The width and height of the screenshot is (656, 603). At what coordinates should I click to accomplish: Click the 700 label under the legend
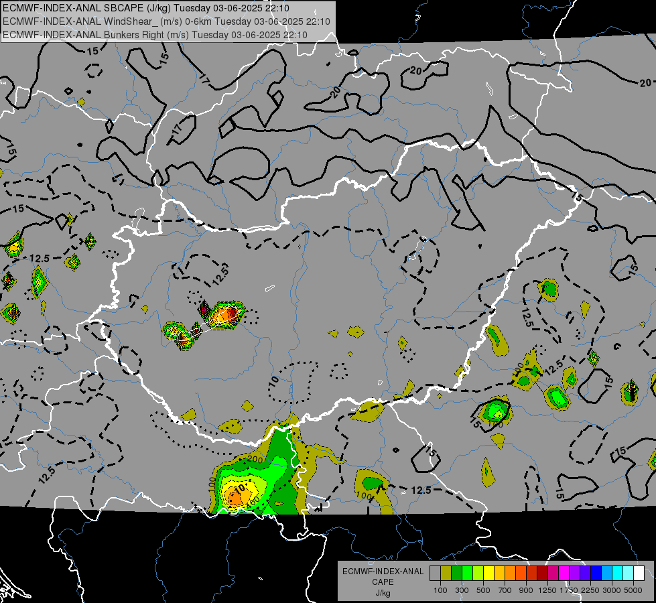[x=505, y=590]
